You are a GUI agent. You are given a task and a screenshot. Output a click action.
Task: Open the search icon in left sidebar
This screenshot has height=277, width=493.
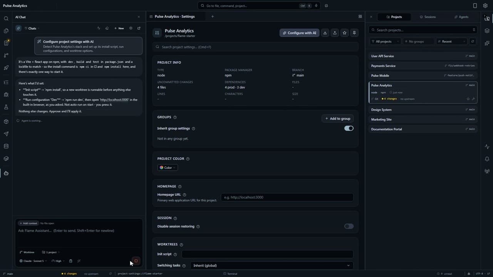[6, 18]
